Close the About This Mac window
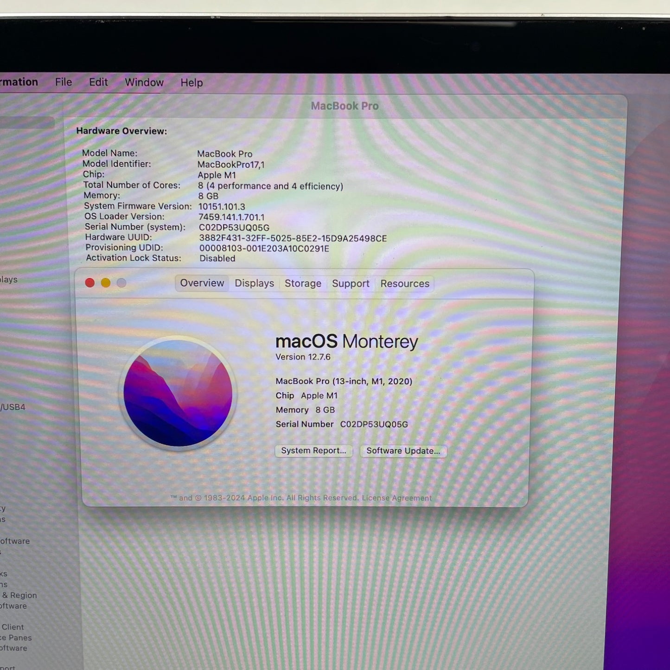Viewport: 670px width, 670px height. coord(90,283)
